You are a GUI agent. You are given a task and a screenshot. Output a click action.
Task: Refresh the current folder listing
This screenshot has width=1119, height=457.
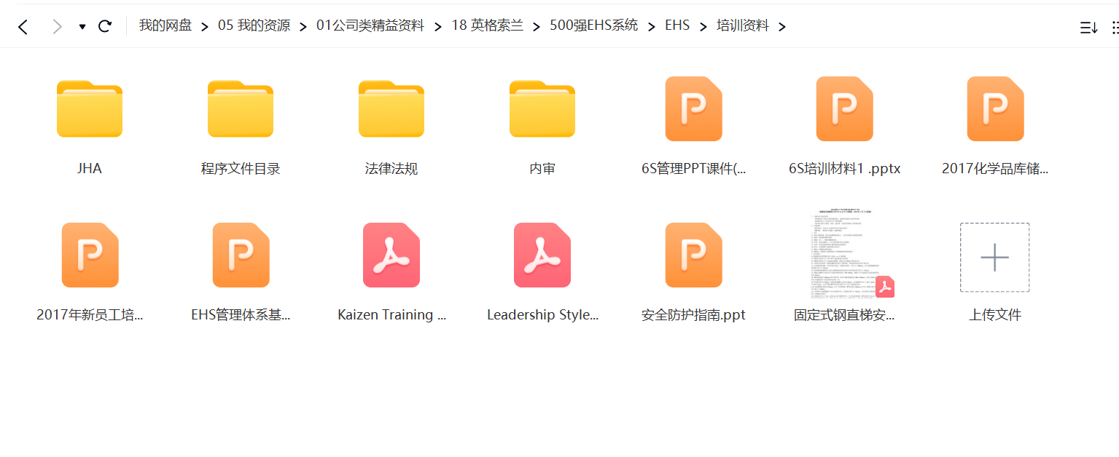(105, 27)
